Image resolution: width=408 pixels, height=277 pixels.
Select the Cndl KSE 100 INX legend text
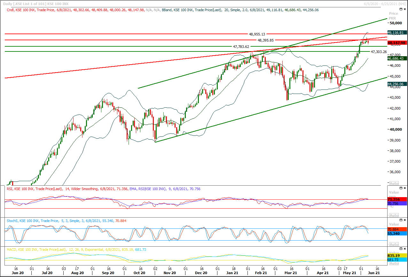tap(75, 10)
